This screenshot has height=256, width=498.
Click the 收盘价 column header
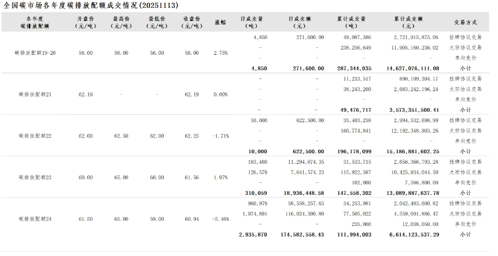coord(192,22)
